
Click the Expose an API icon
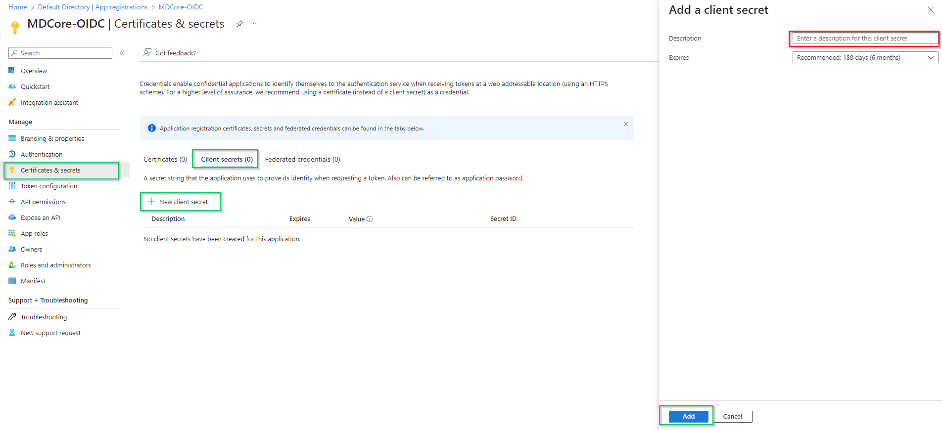click(x=12, y=217)
